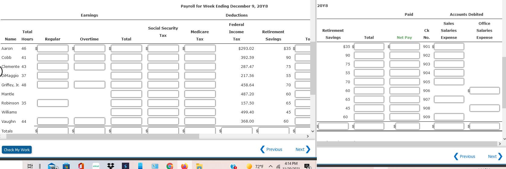
Task: Click Aaron's Total earnings input field
Action: click(126, 48)
